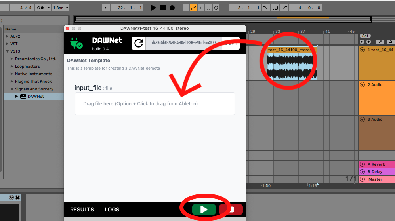
Task: Click B Delay return track button
Action: (362, 171)
